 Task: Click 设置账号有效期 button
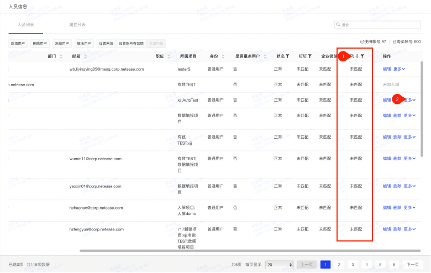(x=131, y=43)
